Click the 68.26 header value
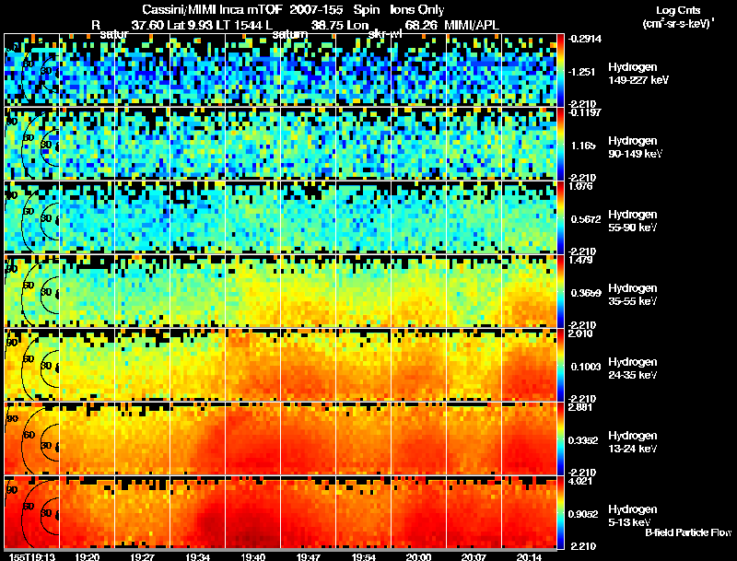The height and width of the screenshot is (561, 737). (x=420, y=26)
